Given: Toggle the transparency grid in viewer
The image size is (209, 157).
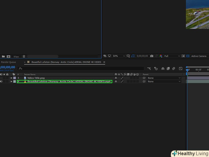Looking at the screenshot, I should pyautogui.click(x=188, y=56).
